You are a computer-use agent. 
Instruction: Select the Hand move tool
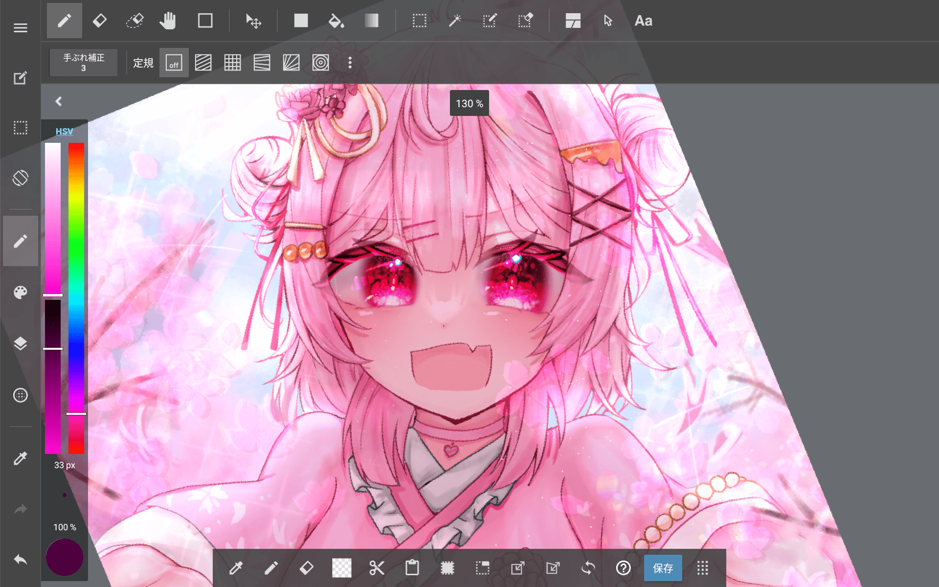pyautogui.click(x=168, y=21)
